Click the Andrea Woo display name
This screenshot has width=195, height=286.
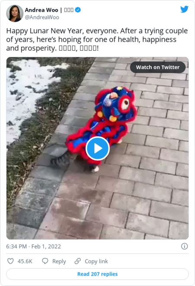[x=42, y=10]
